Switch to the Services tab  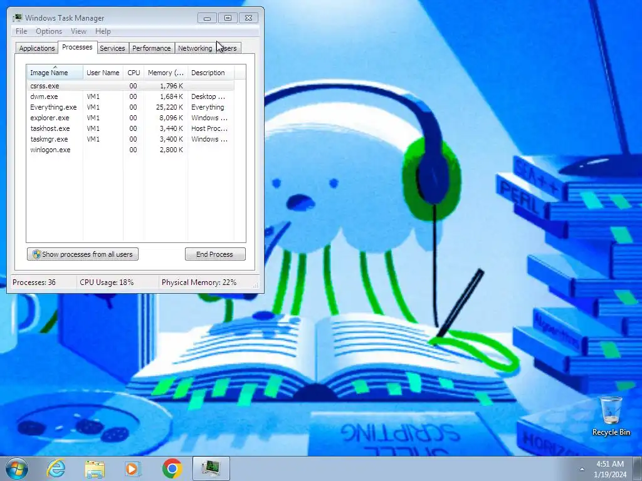[112, 48]
